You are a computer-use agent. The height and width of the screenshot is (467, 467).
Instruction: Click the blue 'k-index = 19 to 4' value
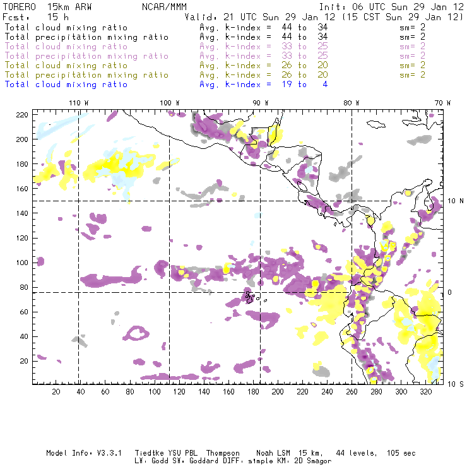click(x=276, y=85)
